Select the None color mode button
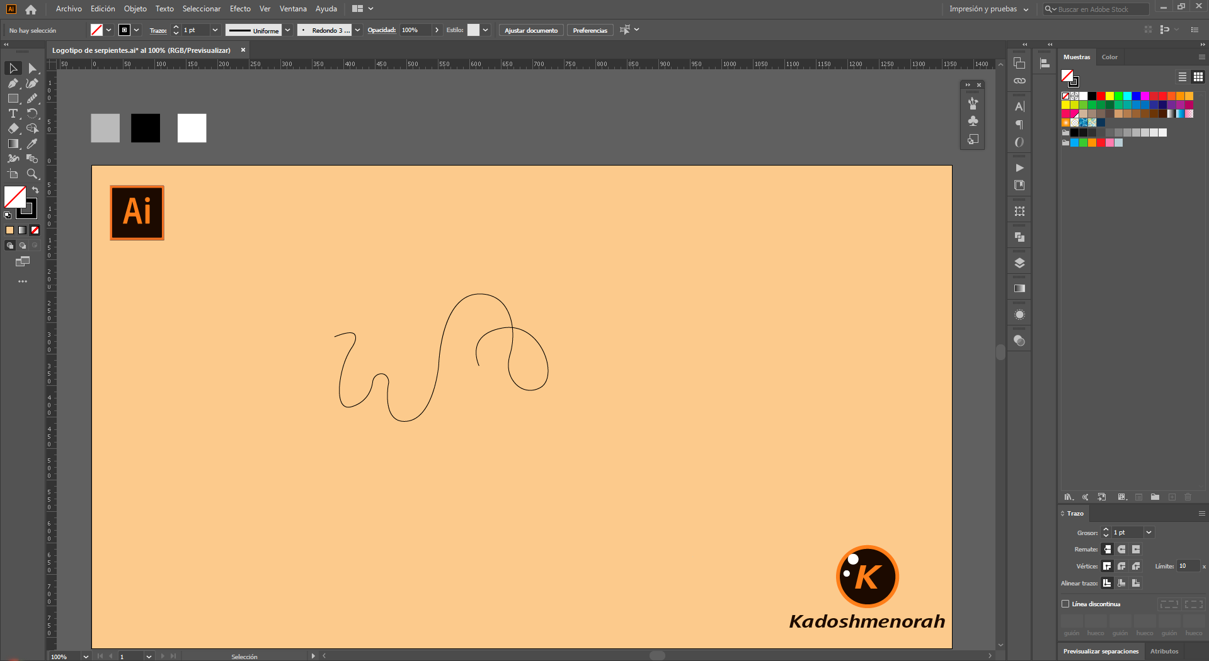 tap(35, 230)
